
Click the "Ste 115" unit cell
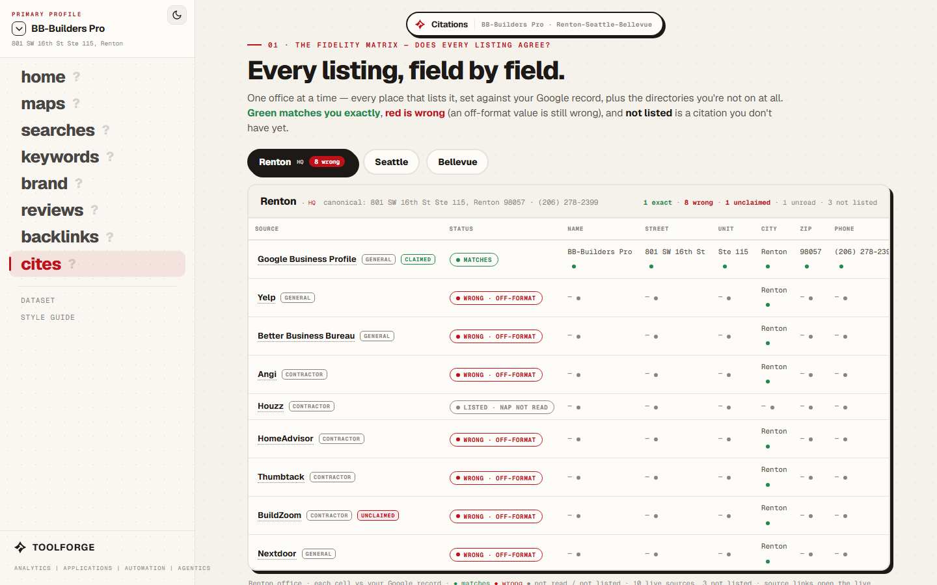coord(733,252)
